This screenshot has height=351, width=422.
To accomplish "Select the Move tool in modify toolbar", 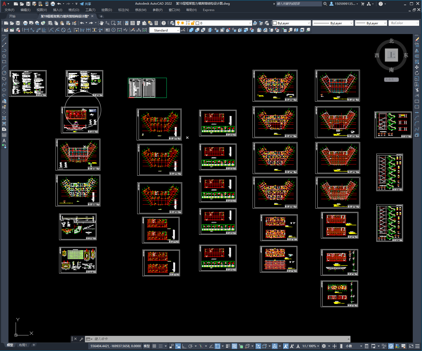I will (417, 67).
